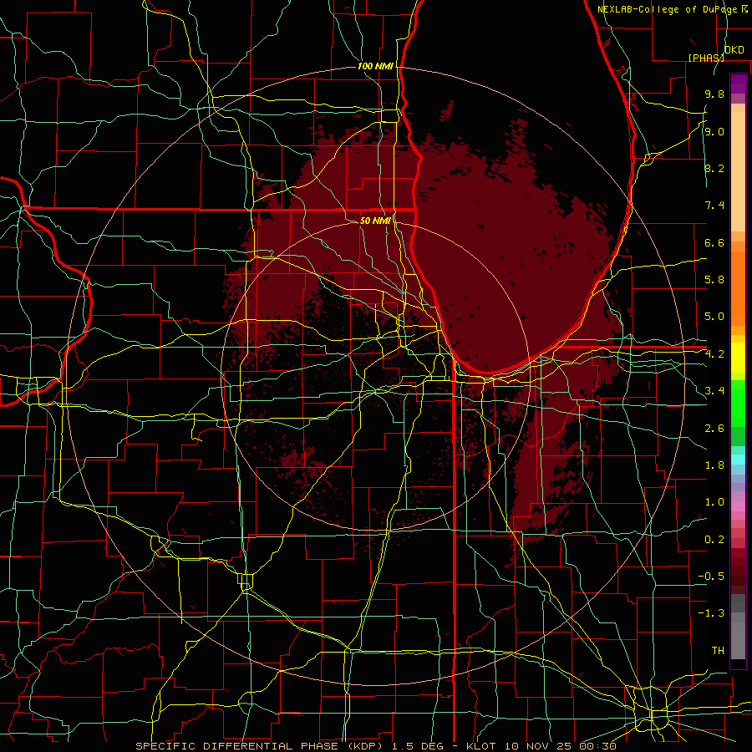Click the [PHAS] legend header label
The height and width of the screenshot is (752, 752).
(706, 58)
